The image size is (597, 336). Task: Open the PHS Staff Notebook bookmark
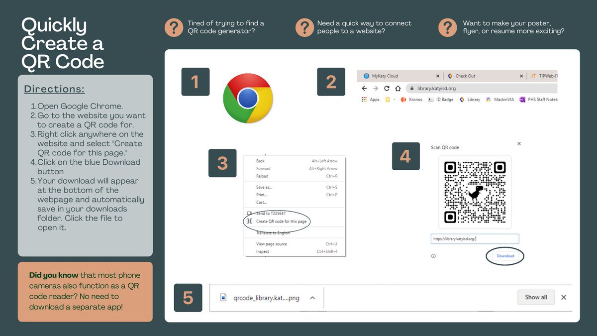tap(538, 100)
